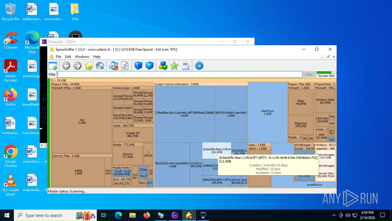Viewport: 392px width, 221px height.
Task: Open the Files folder on desktop
Action: [x=75, y=12]
